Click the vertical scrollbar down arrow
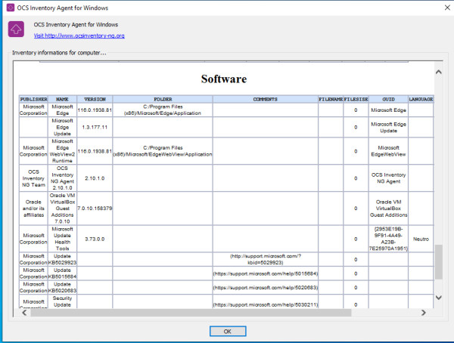Screen dimensions: 454x343 439,298
